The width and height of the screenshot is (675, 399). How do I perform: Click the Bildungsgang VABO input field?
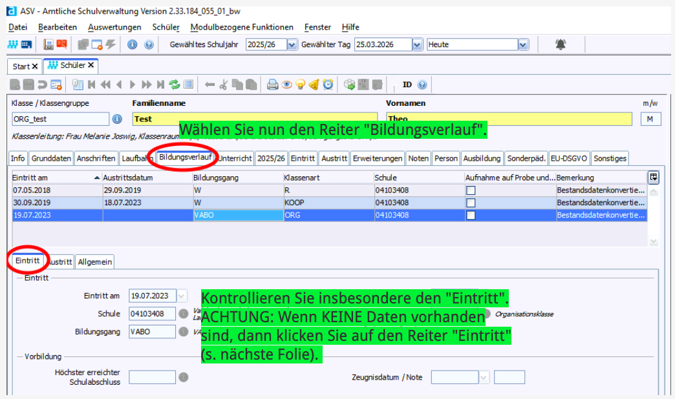(152, 332)
